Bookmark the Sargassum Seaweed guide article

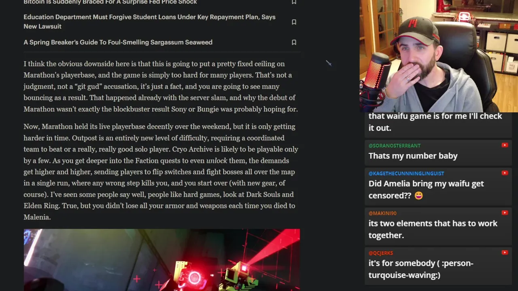(294, 42)
